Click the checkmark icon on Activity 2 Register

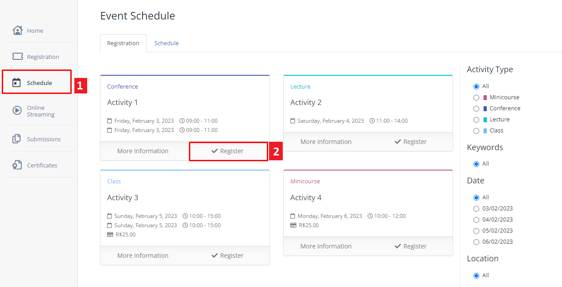pyautogui.click(x=397, y=142)
